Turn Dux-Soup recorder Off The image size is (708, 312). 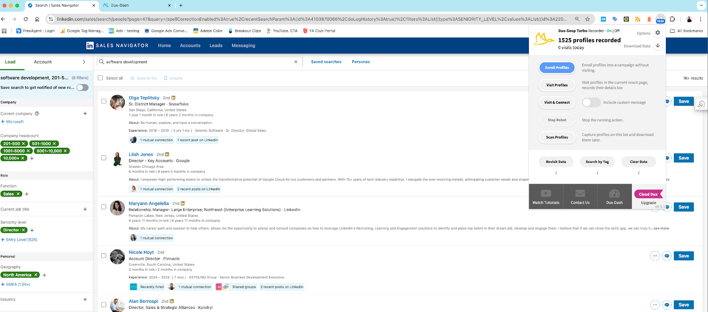(617, 31)
